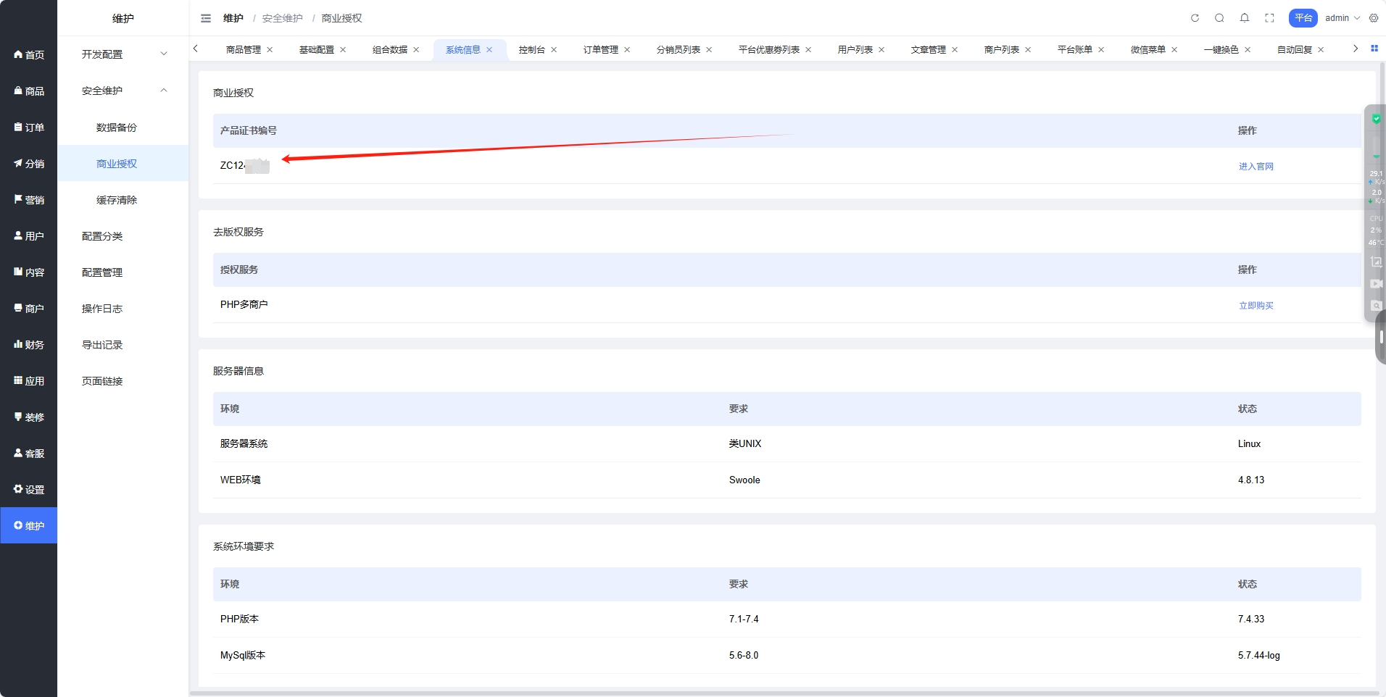Open the search icon in header
Screen dimensions: 1386x697
(x=1219, y=18)
